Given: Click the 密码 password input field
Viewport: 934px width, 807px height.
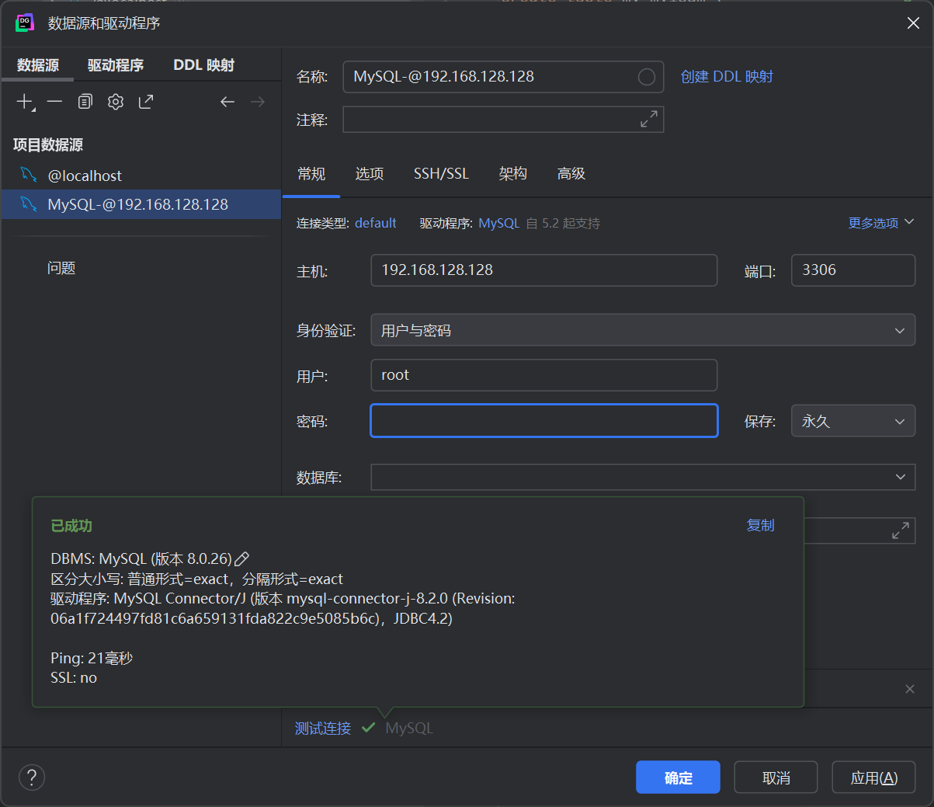Looking at the screenshot, I should pos(543,421).
